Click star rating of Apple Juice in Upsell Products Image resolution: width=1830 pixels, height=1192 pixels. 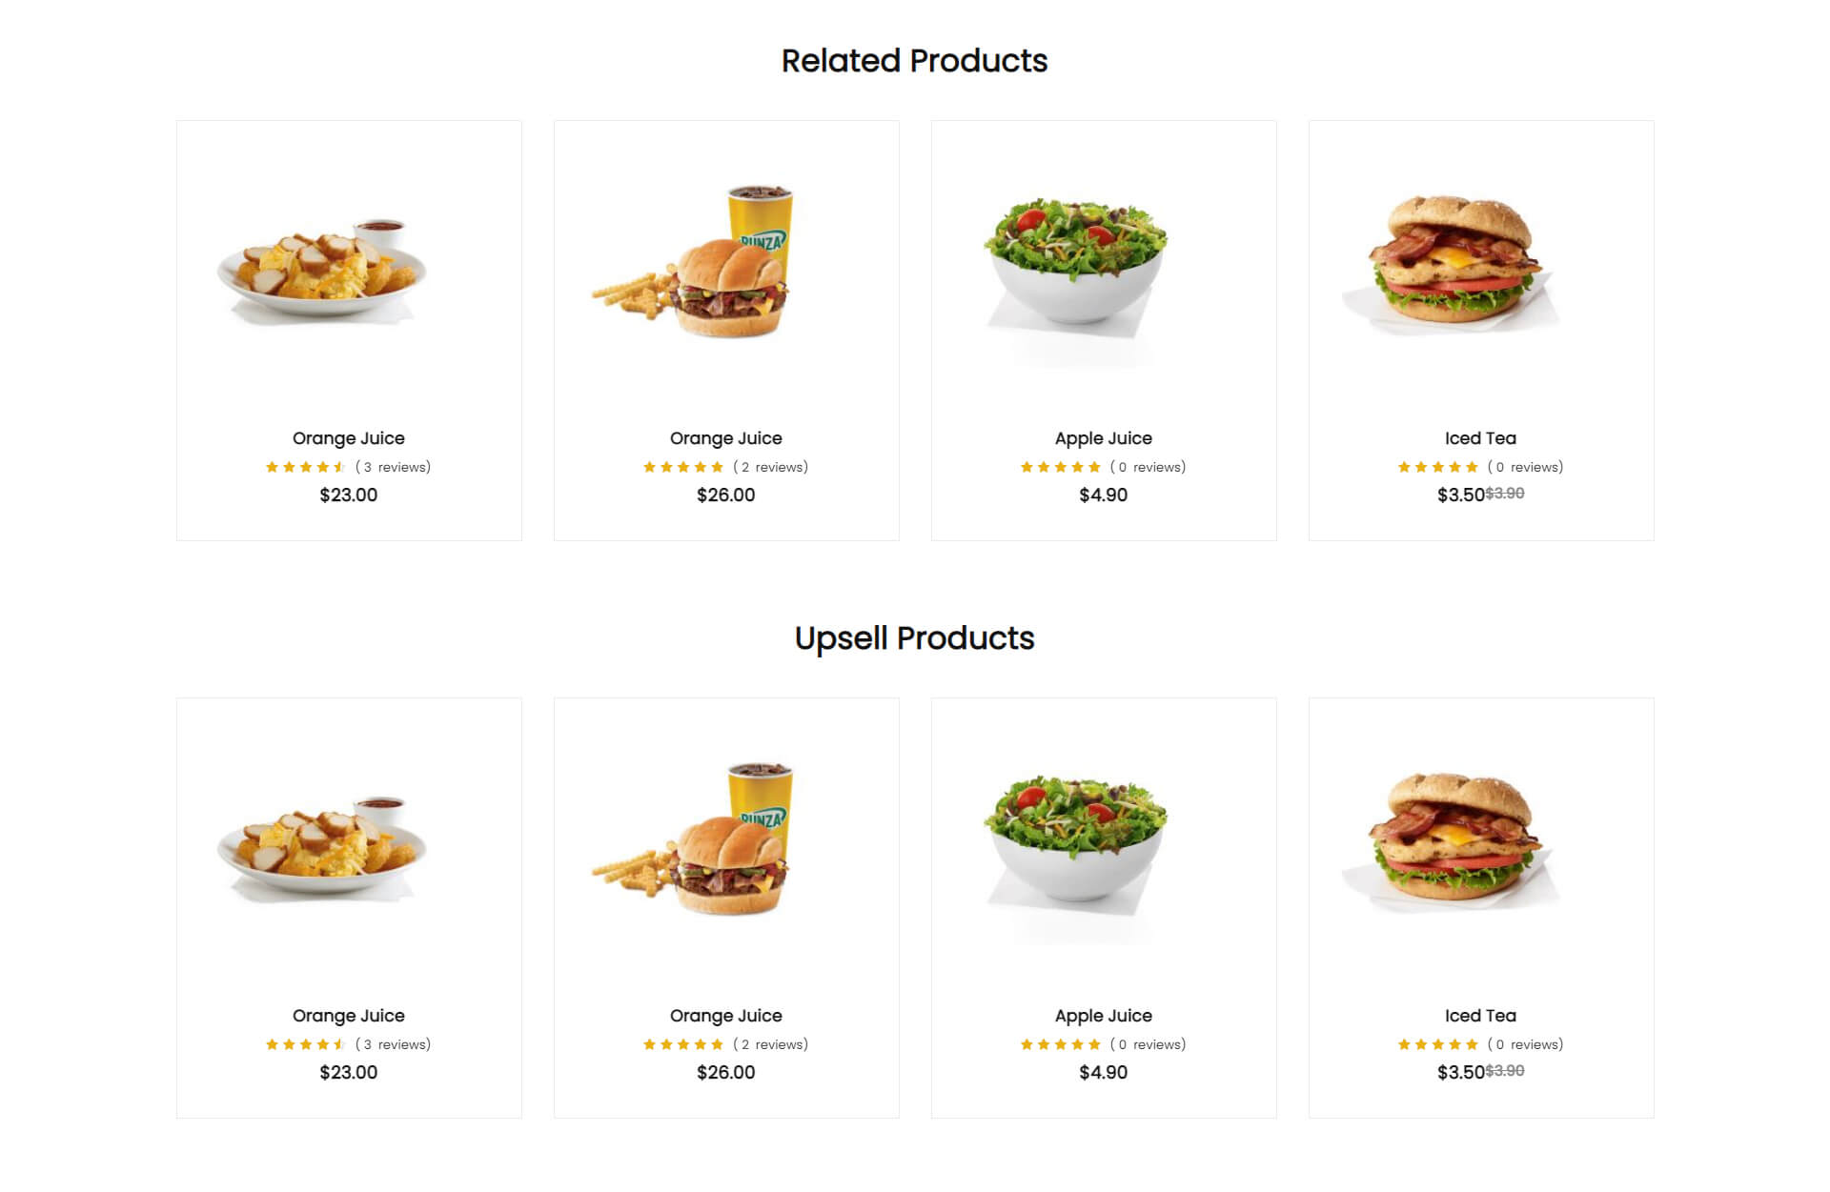[1061, 1044]
